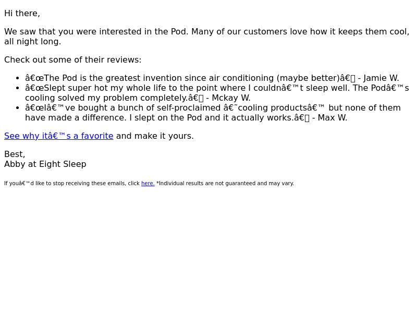
Task: Click the "Abby at Eight Sleep" signature
Action: (x=45, y=164)
